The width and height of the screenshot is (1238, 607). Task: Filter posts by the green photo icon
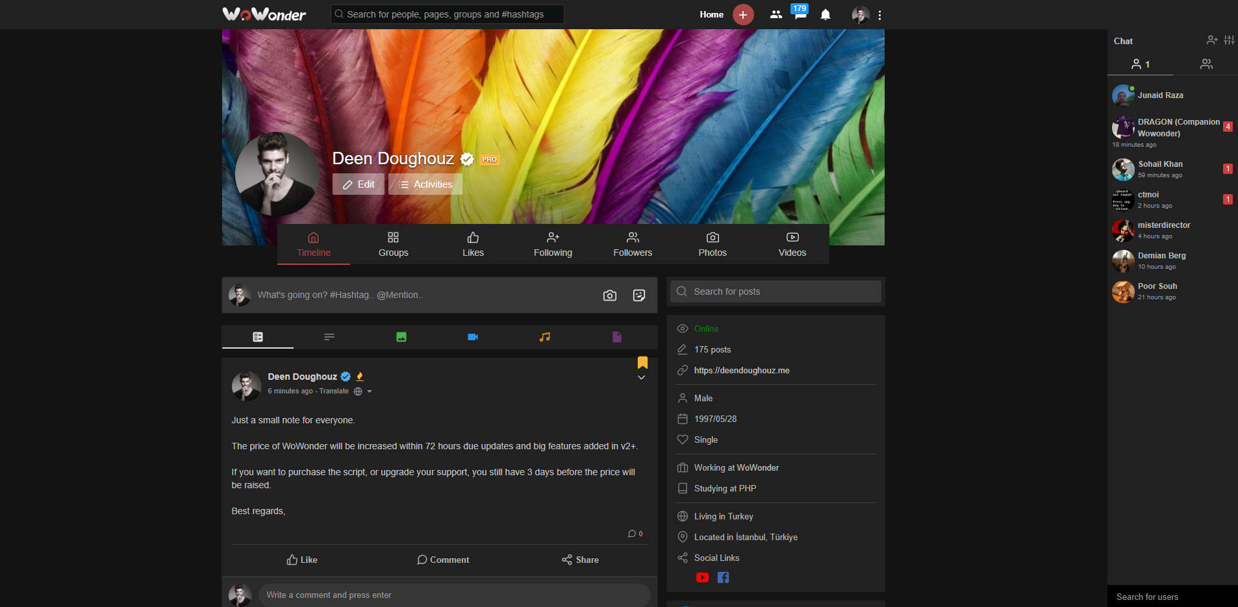pyautogui.click(x=401, y=337)
